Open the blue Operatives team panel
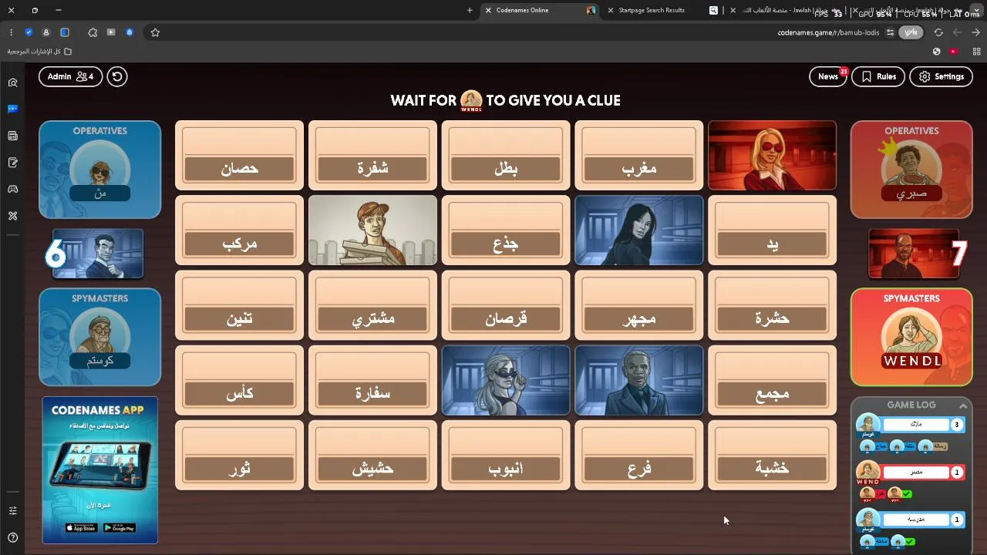 pos(100,170)
